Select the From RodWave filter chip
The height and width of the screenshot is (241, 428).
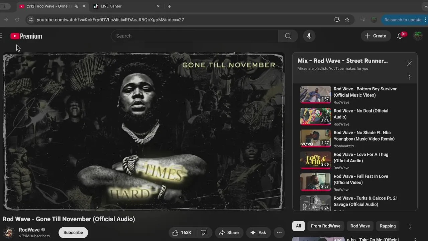[326, 226]
